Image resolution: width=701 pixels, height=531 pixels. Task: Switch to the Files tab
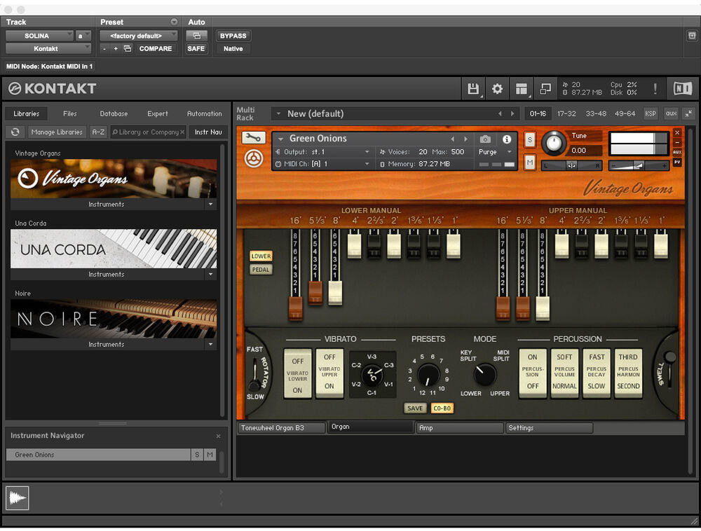point(70,113)
